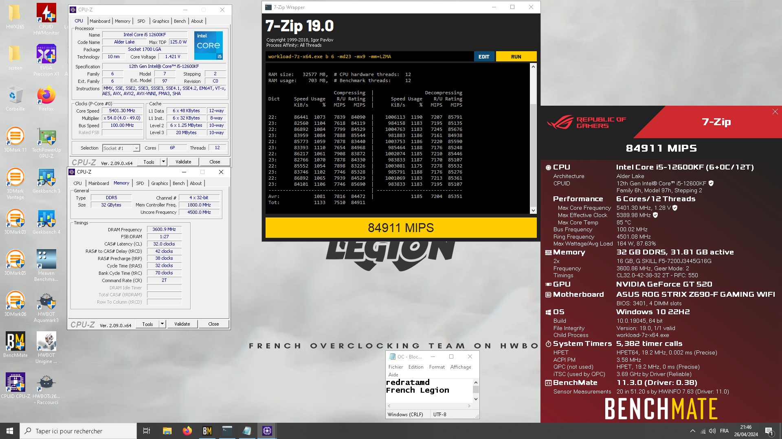Close the BenchMate 7-Zip result panel
782x439 pixels.
(775, 112)
